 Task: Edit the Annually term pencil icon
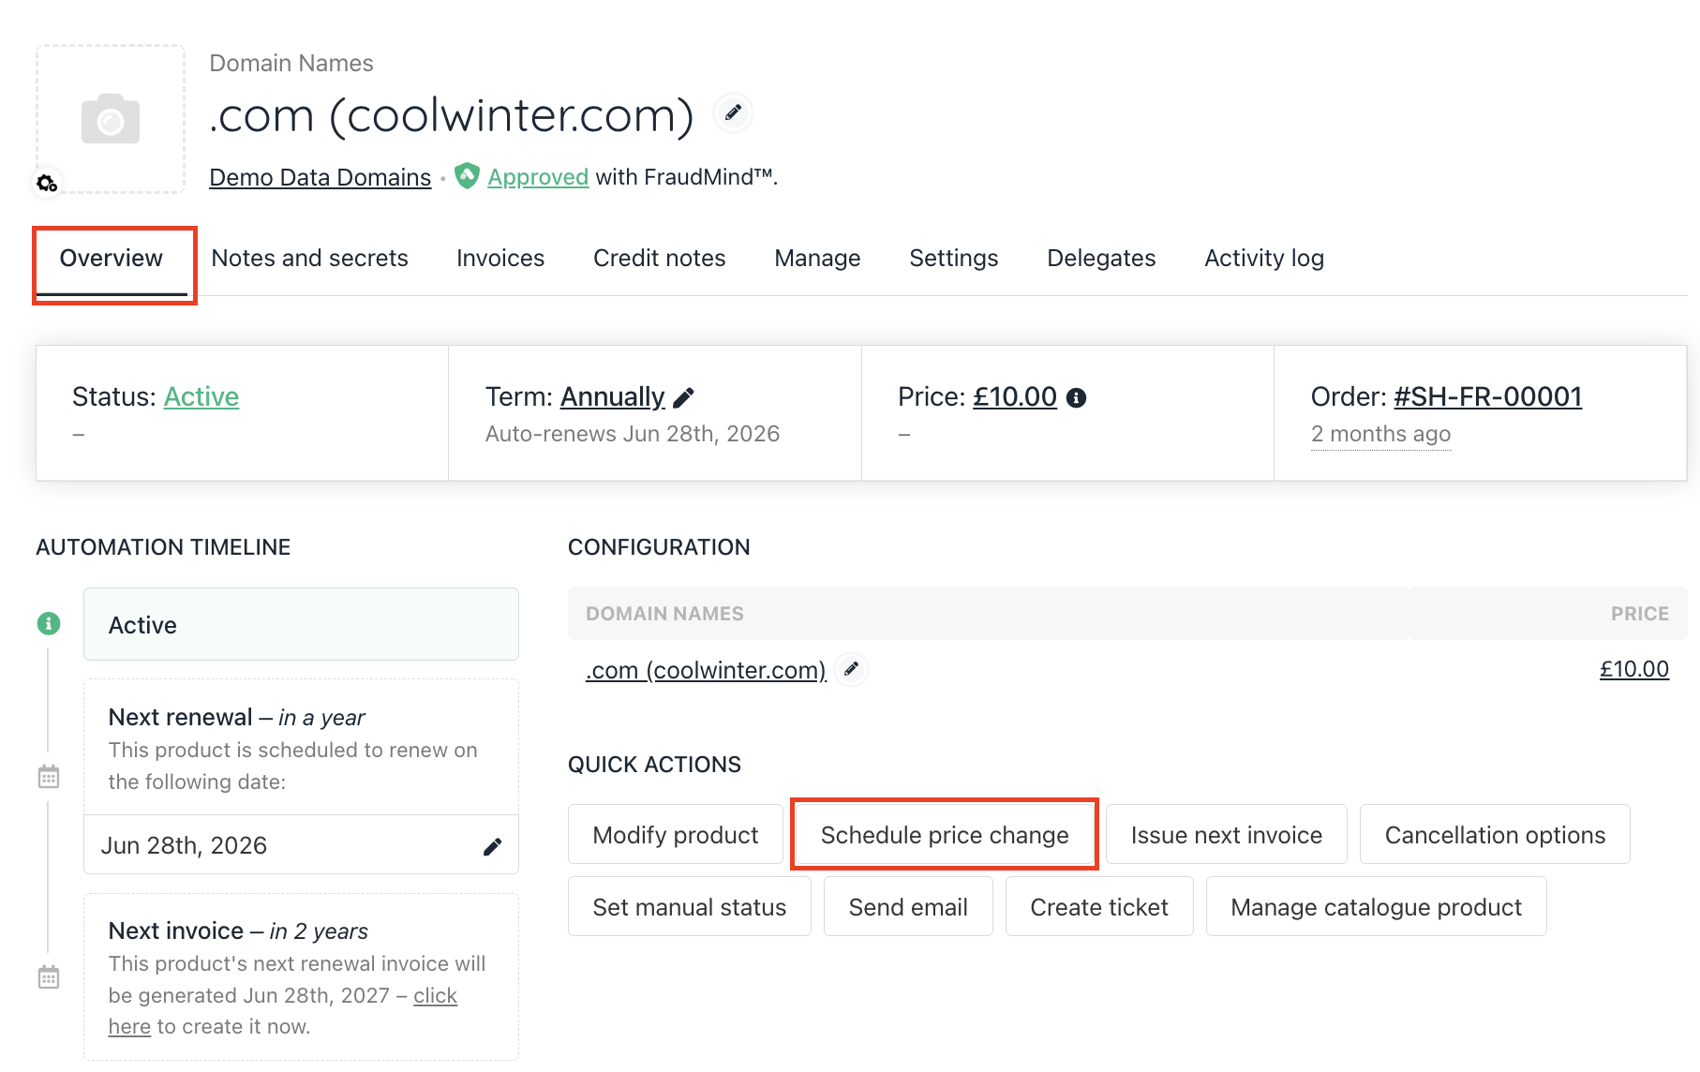684,398
